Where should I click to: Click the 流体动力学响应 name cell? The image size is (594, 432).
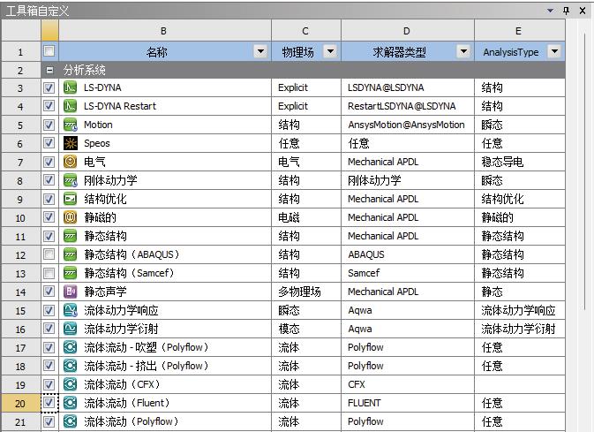165,310
